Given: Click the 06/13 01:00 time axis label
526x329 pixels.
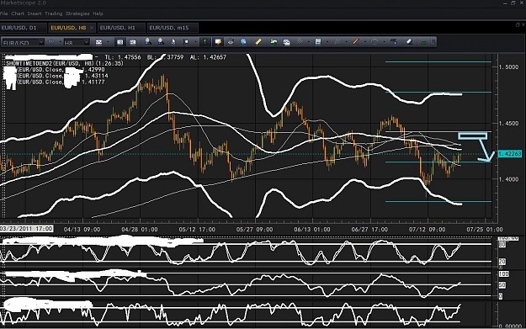Looking at the screenshot, I should (312, 230).
